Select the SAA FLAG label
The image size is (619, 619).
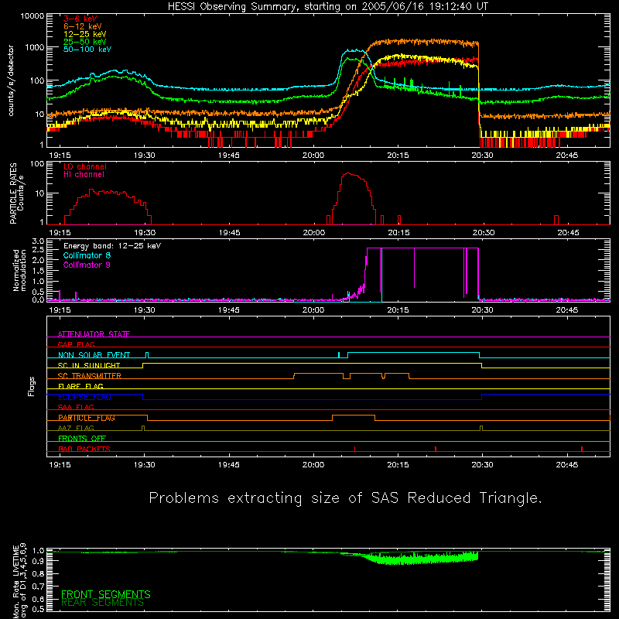(x=76, y=407)
